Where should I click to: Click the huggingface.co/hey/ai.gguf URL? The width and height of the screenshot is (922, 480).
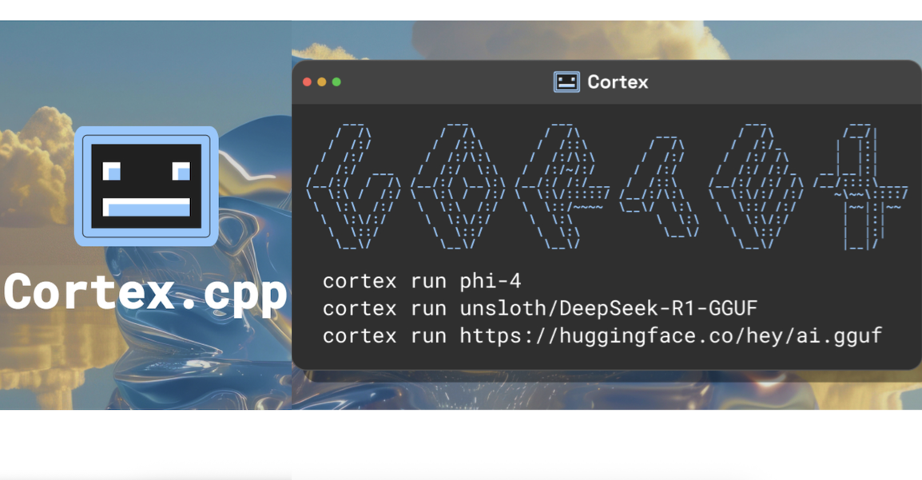[x=671, y=336]
